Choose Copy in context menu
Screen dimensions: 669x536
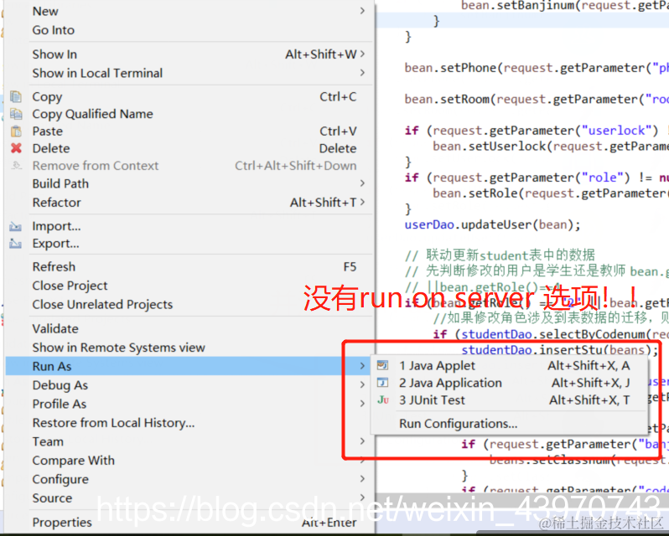point(189,96)
